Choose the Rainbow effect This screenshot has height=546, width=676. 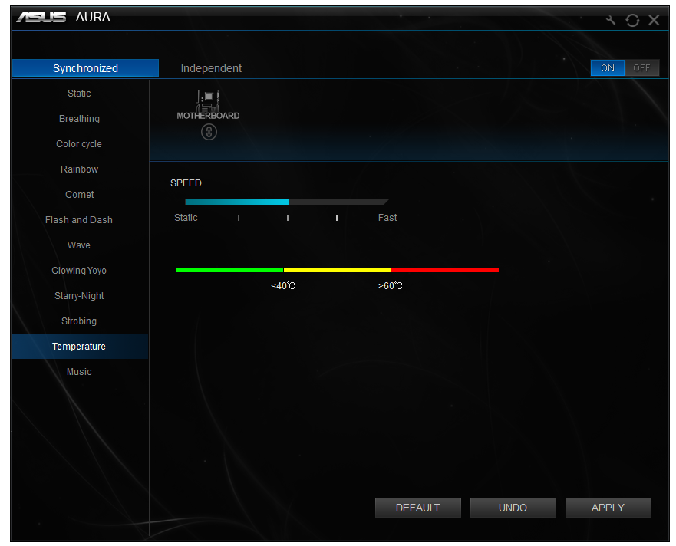pyautogui.click(x=79, y=169)
